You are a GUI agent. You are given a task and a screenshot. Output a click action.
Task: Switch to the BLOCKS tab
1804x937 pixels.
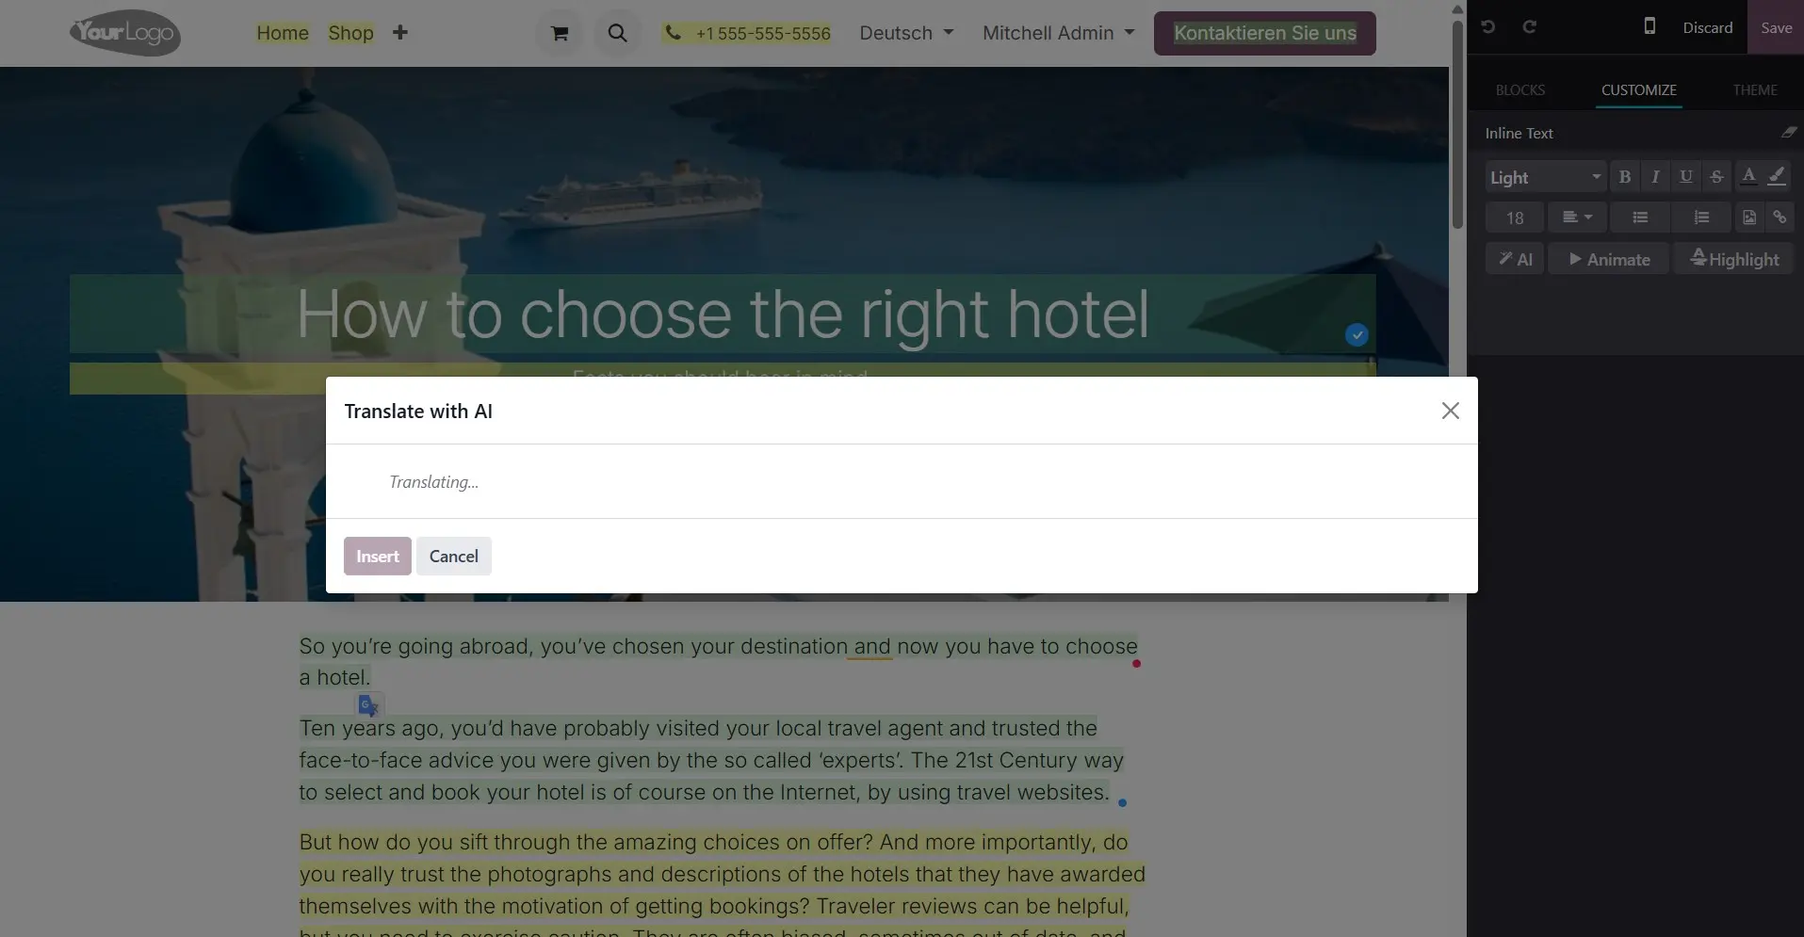tap(1520, 90)
